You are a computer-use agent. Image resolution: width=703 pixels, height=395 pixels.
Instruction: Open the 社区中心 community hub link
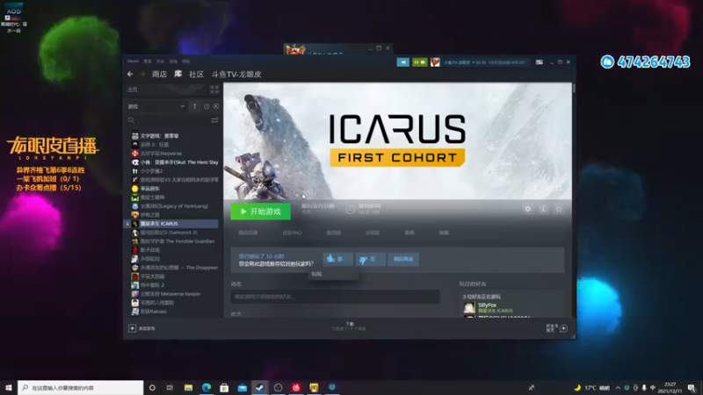(x=292, y=233)
